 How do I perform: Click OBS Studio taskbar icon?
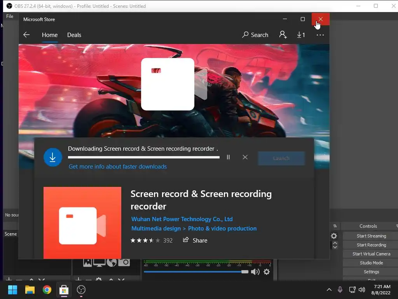81,290
